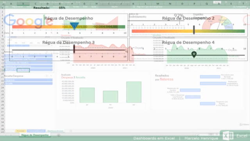This screenshot has width=250, height=141.
Task: Toggle multi-select icon in Receita/Despesa slicer
Action: (x=47, y=76)
